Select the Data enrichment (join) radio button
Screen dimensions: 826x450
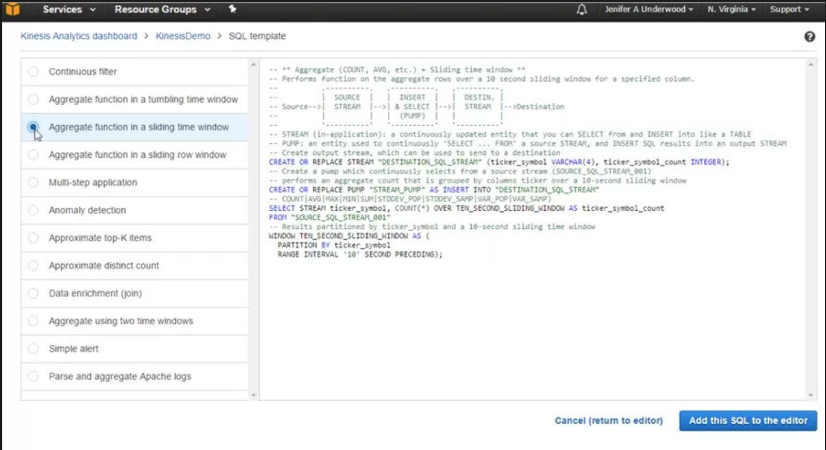pos(34,293)
